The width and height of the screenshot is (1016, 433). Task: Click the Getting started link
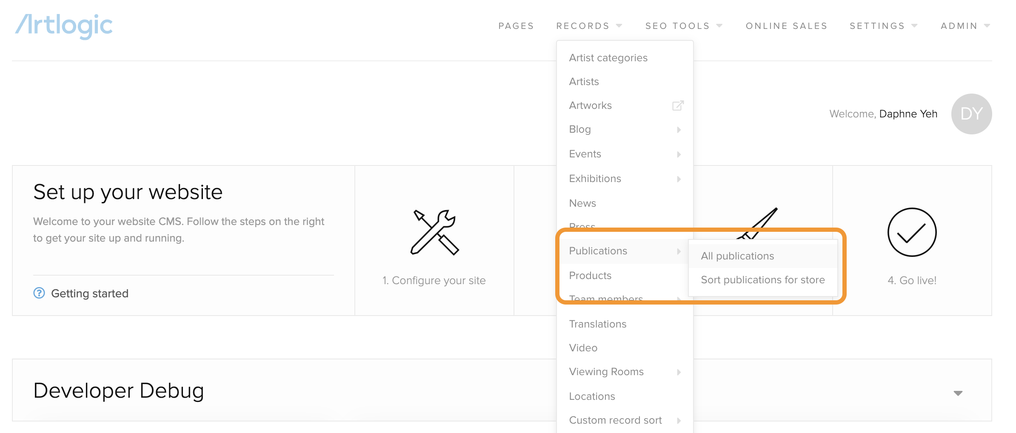pos(90,293)
